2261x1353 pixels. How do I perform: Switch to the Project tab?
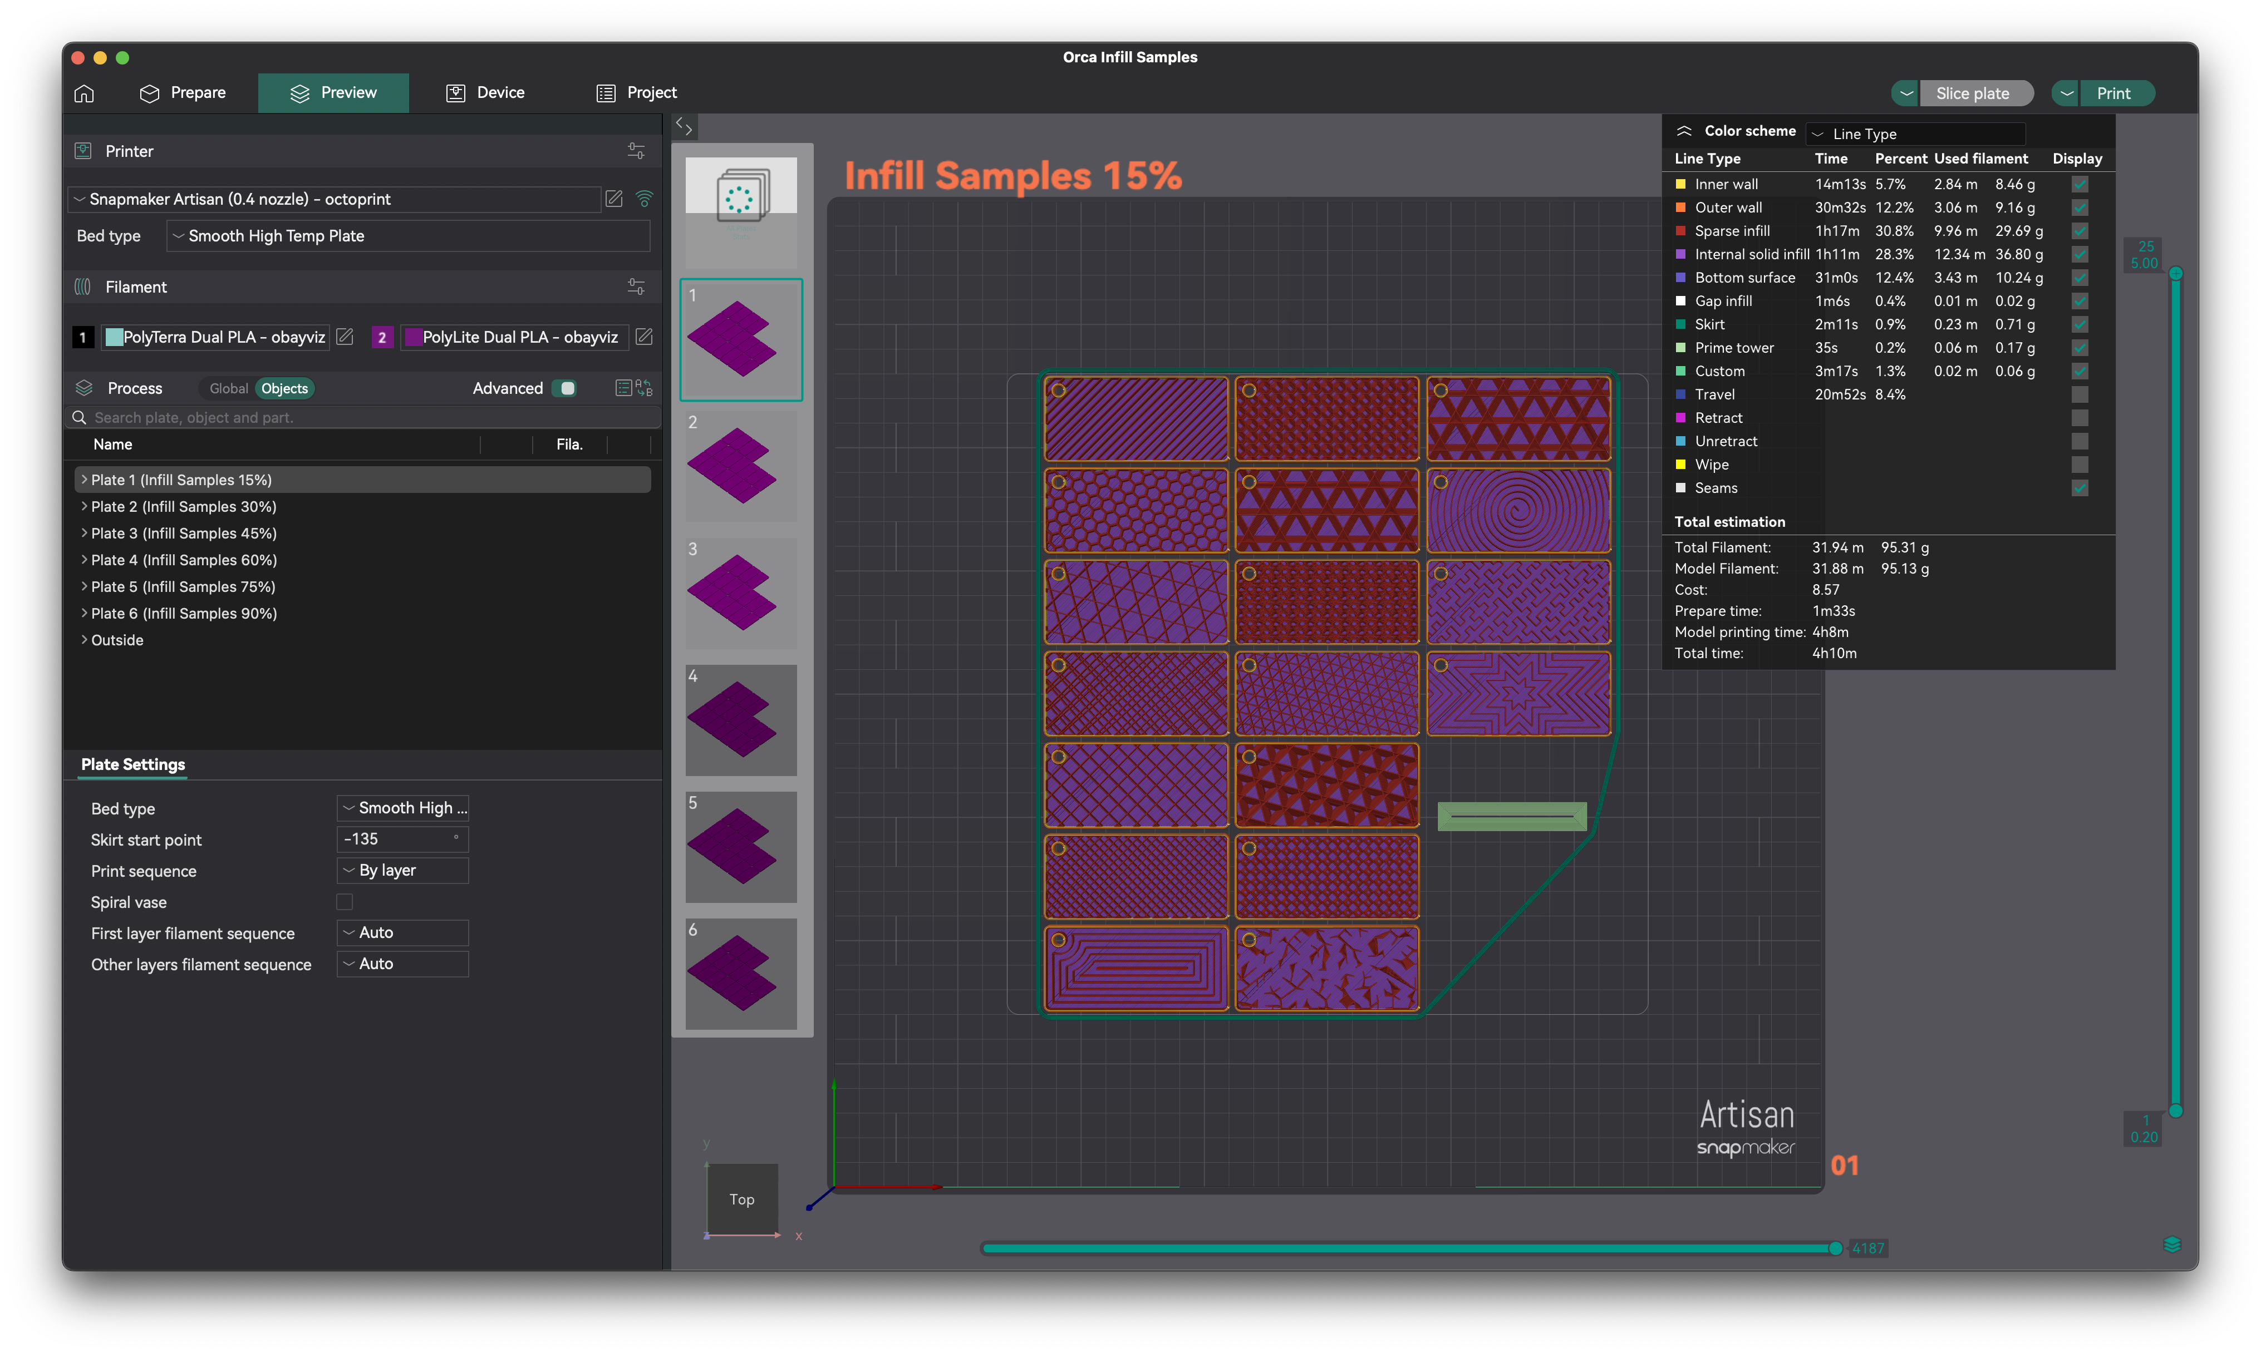(637, 93)
